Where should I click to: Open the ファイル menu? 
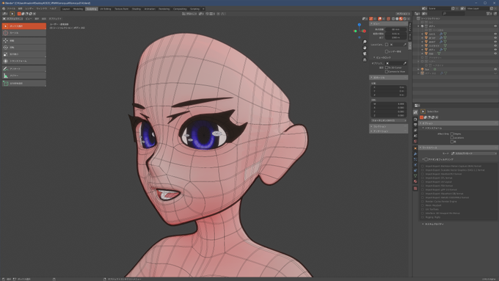point(11,9)
